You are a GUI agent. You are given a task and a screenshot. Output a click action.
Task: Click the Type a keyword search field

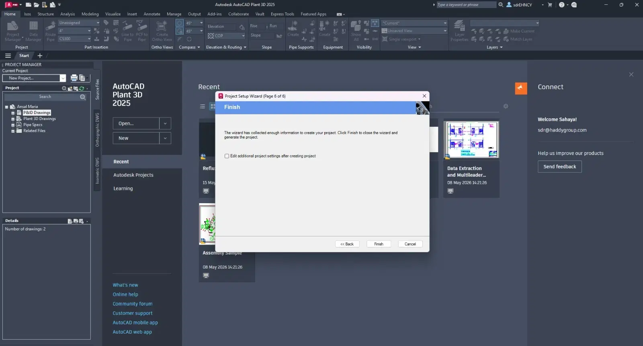point(466,5)
